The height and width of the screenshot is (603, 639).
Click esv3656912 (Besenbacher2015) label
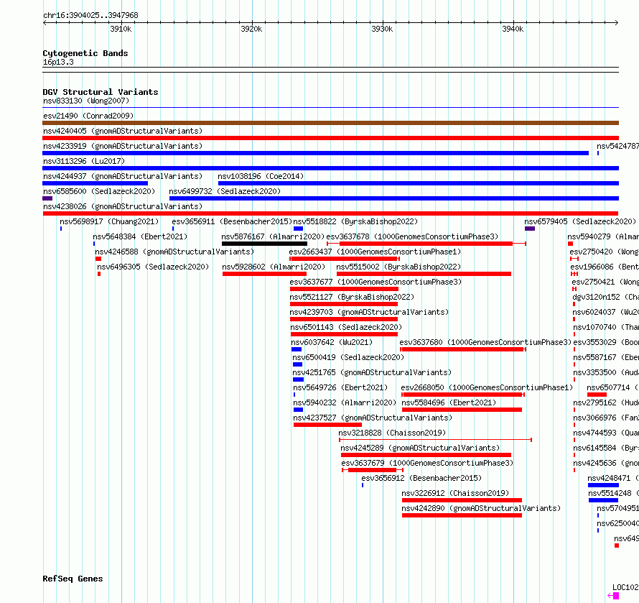point(421,478)
